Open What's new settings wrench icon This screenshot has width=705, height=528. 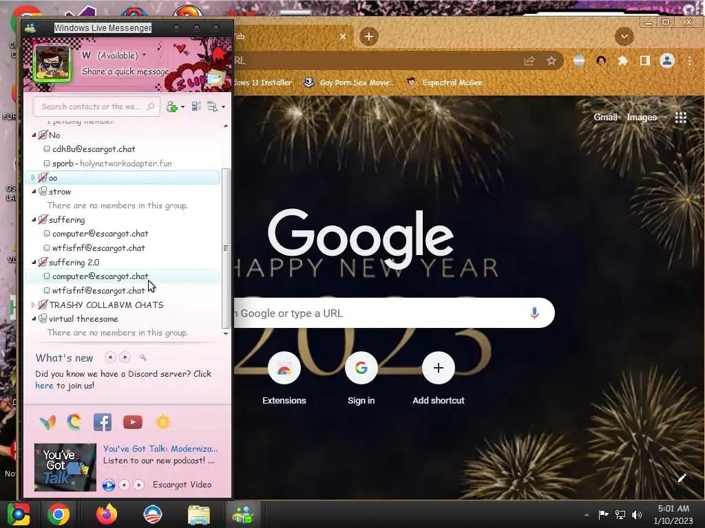tap(143, 357)
